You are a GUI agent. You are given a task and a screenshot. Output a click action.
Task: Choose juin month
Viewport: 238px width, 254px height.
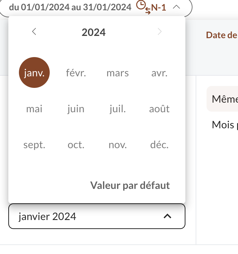[76, 109]
